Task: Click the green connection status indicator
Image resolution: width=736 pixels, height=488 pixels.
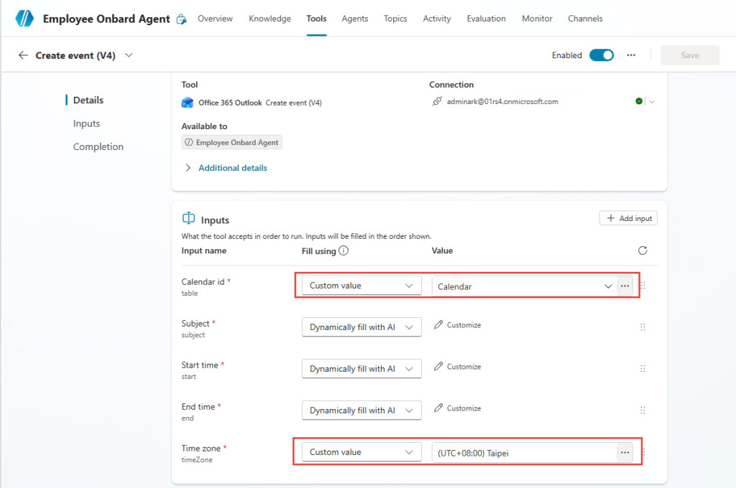Action: pyautogui.click(x=639, y=101)
